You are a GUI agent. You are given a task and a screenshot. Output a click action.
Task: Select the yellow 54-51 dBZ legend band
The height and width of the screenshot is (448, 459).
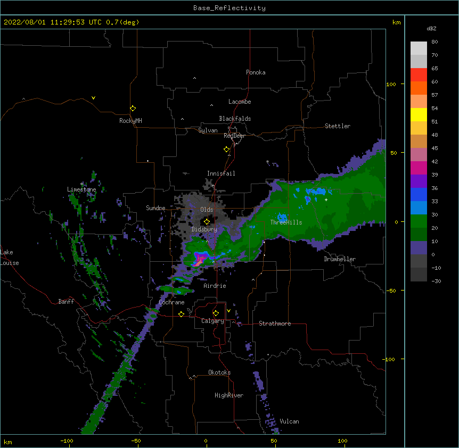tap(419, 114)
